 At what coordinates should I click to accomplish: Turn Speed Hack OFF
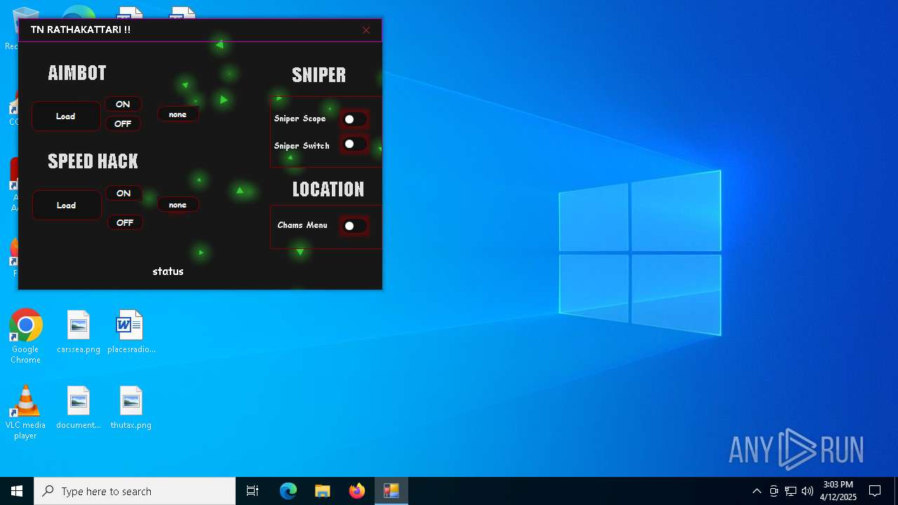(125, 222)
